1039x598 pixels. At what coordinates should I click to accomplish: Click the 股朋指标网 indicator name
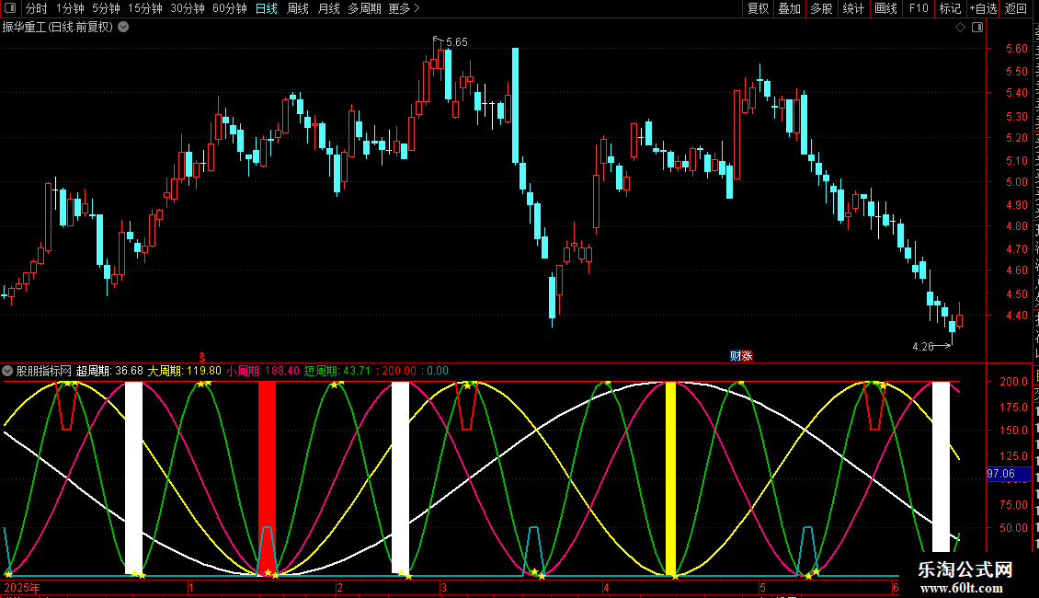(44, 371)
